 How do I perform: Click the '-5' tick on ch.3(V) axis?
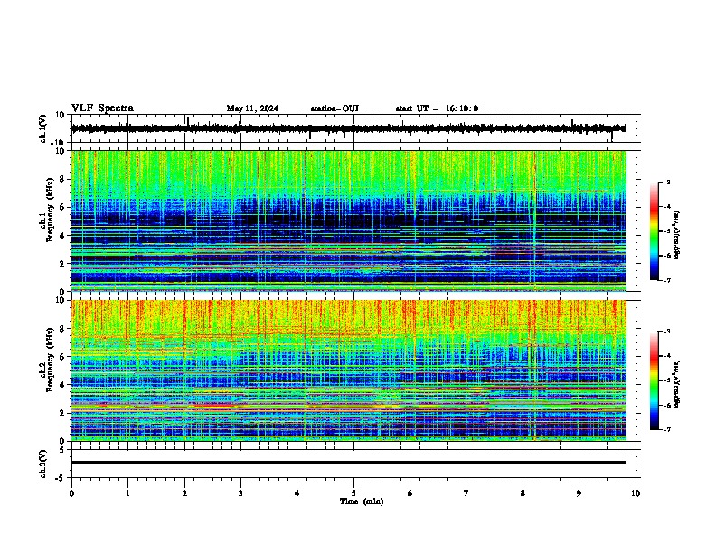pos(61,478)
